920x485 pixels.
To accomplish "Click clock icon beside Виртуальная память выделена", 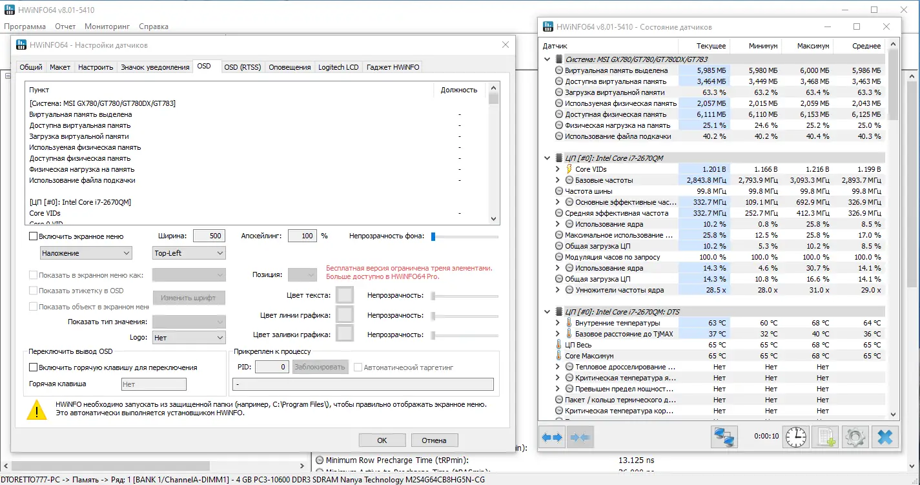I will coord(559,70).
